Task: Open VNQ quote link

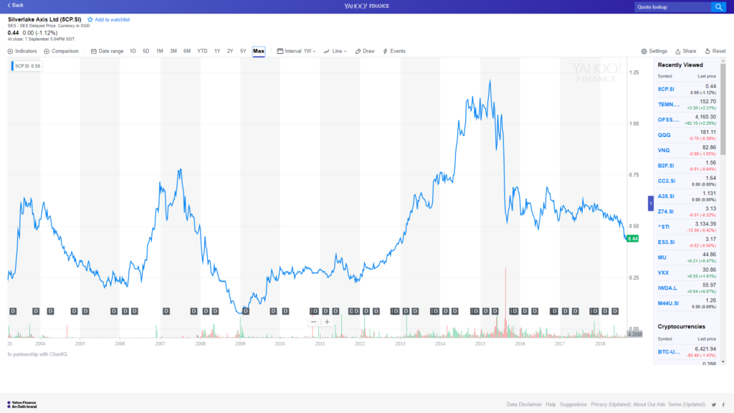Action: [x=664, y=151]
